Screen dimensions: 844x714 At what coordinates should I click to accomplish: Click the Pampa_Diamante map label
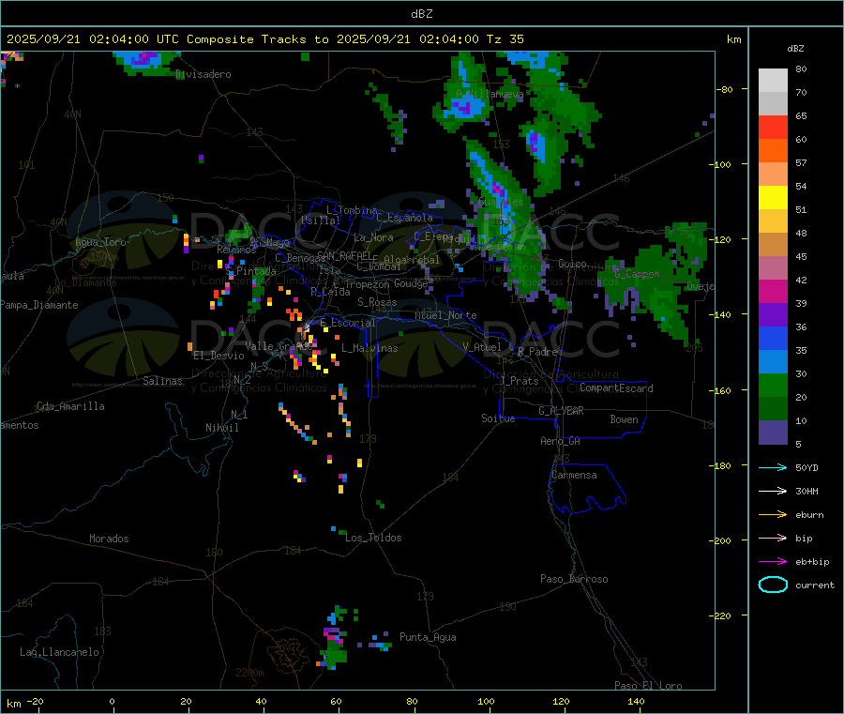pos(38,305)
